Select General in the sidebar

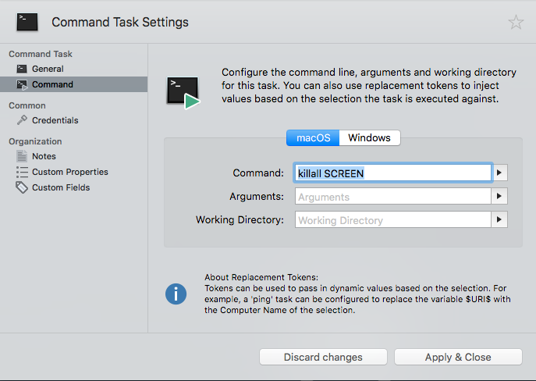[48, 69]
